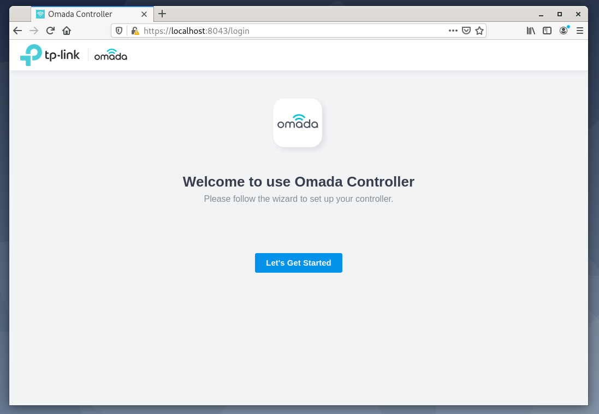Click 'Please follow the wizard' subtitle text

click(298, 199)
